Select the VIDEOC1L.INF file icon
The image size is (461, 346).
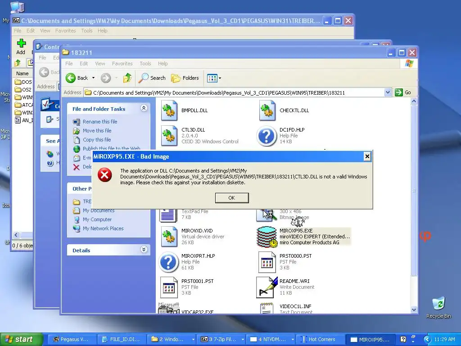267,308
